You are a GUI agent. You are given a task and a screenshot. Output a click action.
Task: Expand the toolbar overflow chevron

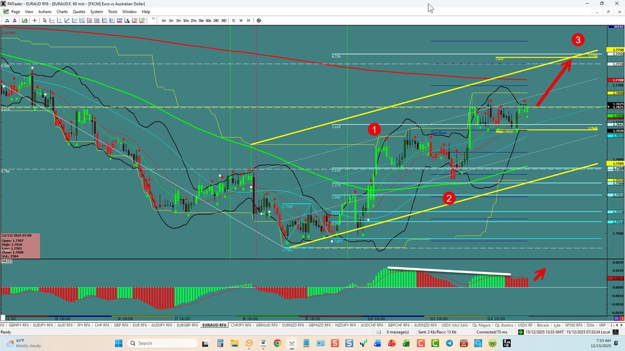tap(153, 19)
